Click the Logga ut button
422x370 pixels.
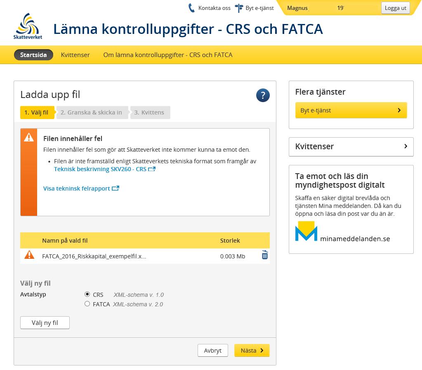(x=395, y=8)
